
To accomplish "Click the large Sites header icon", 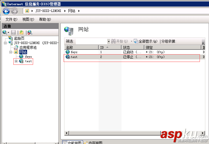I will [69, 31].
